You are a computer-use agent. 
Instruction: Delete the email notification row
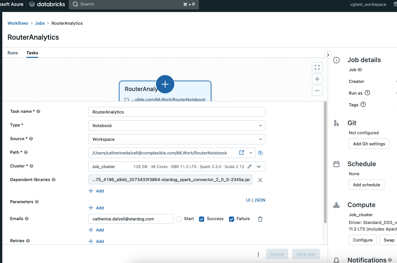(x=260, y=219)
